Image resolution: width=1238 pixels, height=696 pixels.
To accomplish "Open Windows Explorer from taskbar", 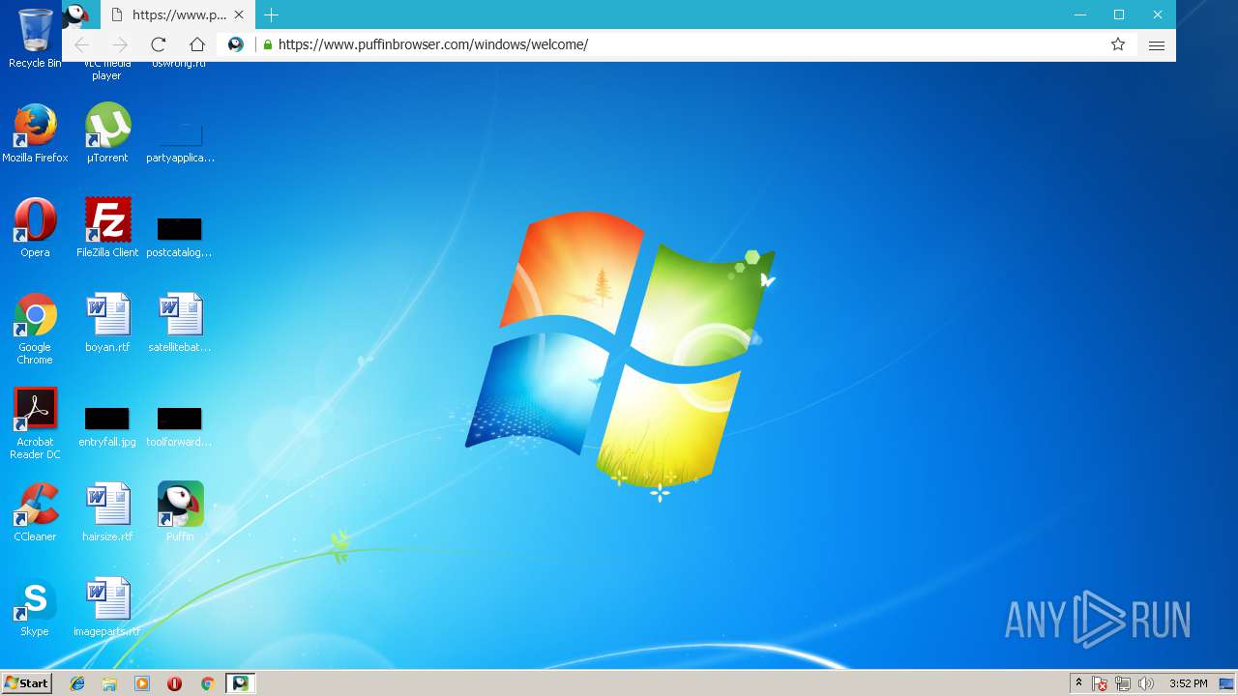I will point(109,683).
